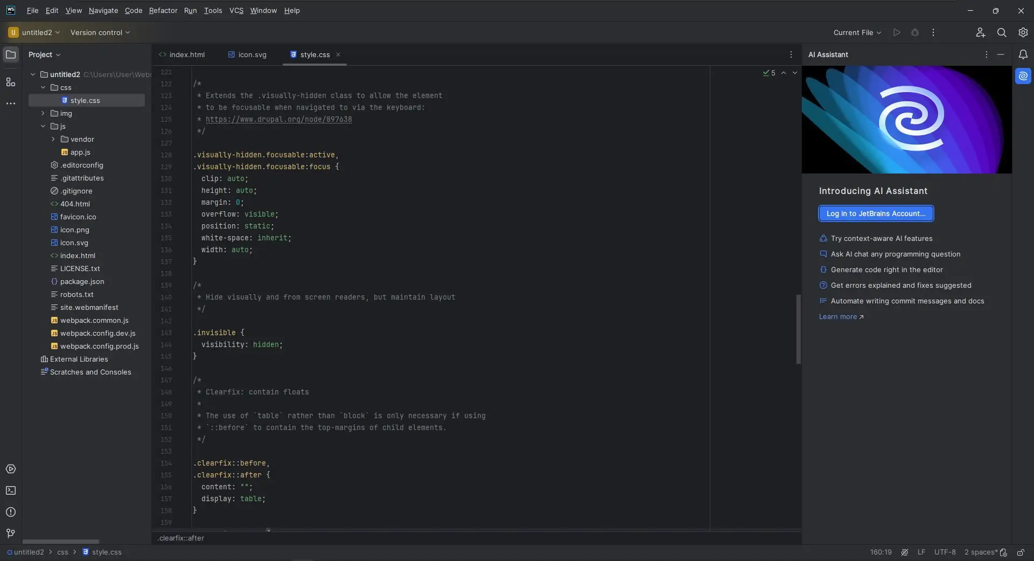Open the Current File run configuration dropdown
Screen dimensions: 1034x561
[857, 32]
